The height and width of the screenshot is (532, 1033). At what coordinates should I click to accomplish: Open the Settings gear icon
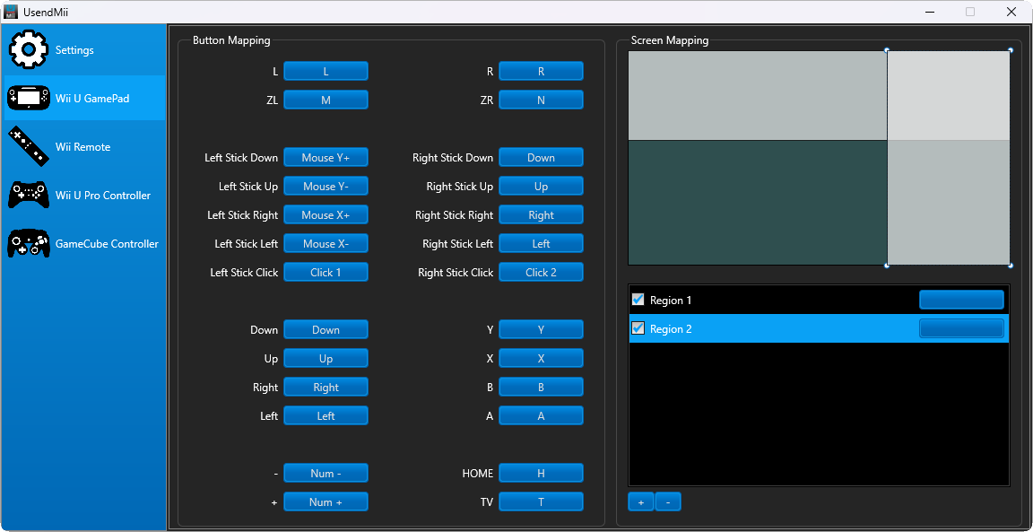point(28,49)
